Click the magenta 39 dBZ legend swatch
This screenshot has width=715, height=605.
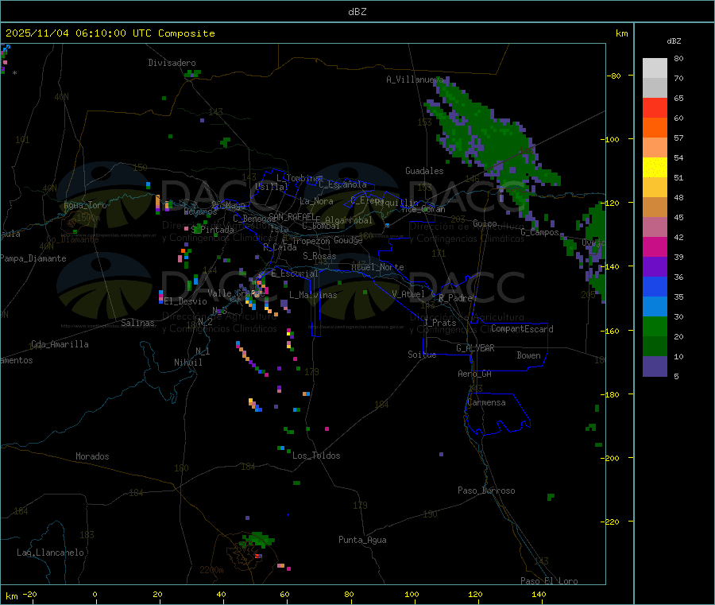click(x=655, y=246)
